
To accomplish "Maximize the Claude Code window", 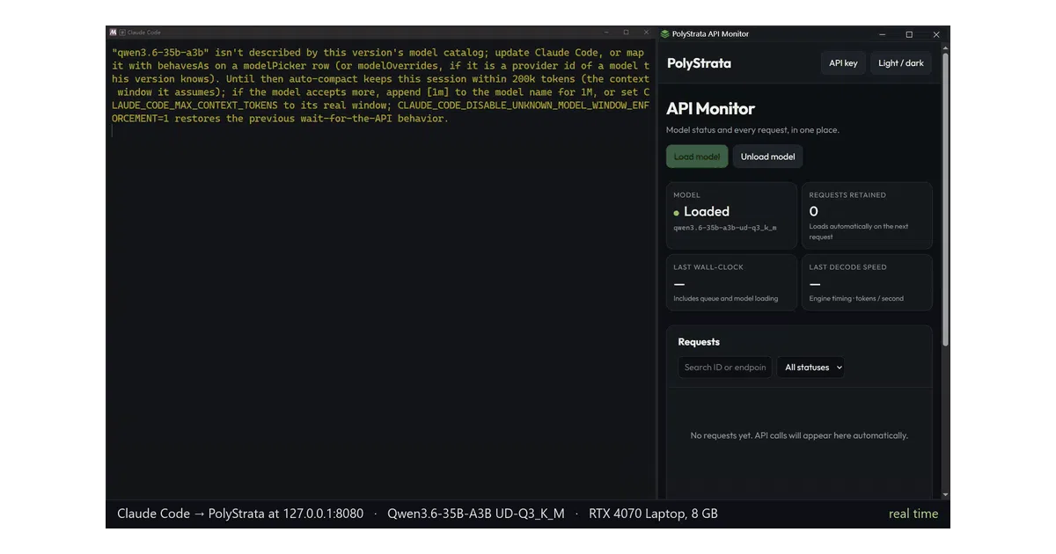I will click(x=626, y=33).
